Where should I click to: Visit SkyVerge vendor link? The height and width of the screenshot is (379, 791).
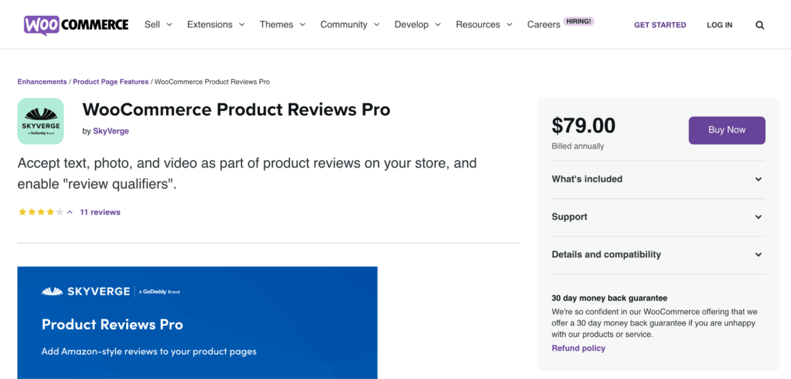pos(111,131)
